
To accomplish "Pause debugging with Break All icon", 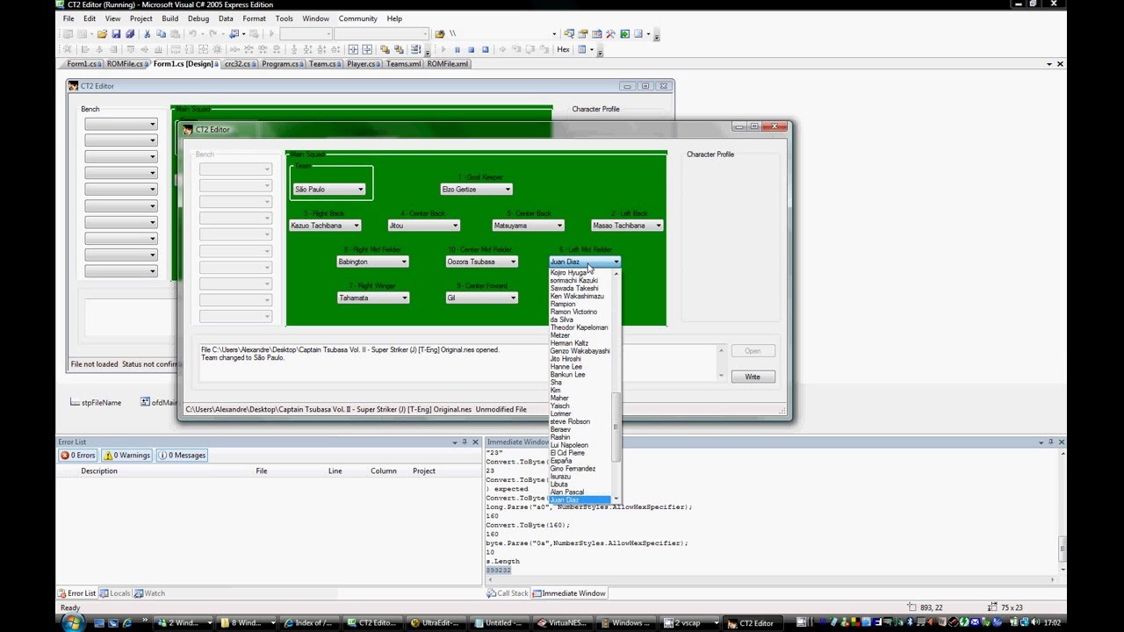I will click(457, 50).
